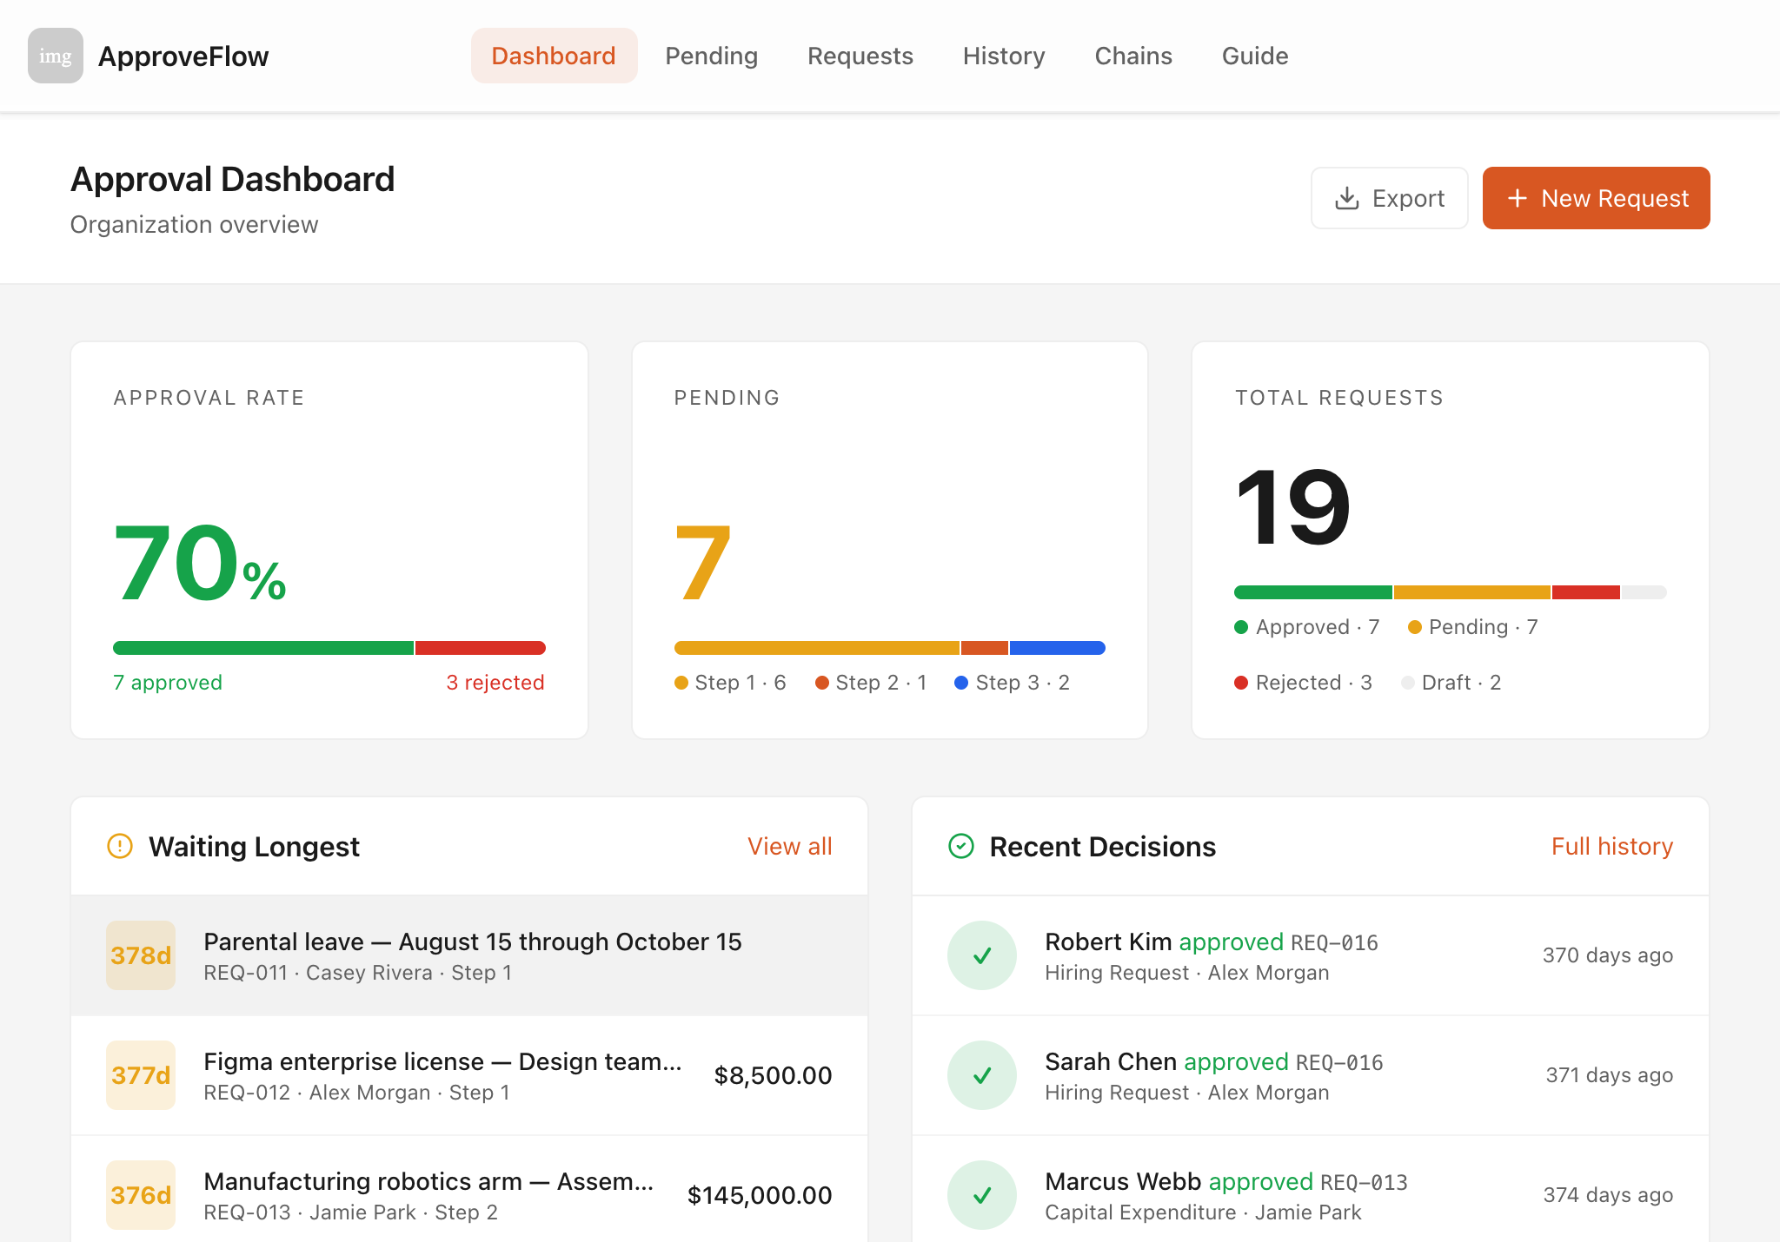Click 'REQ-012 · Alex Morgan · Step 1' text
This screenshot has height=1242, width=1780.
357,1093
